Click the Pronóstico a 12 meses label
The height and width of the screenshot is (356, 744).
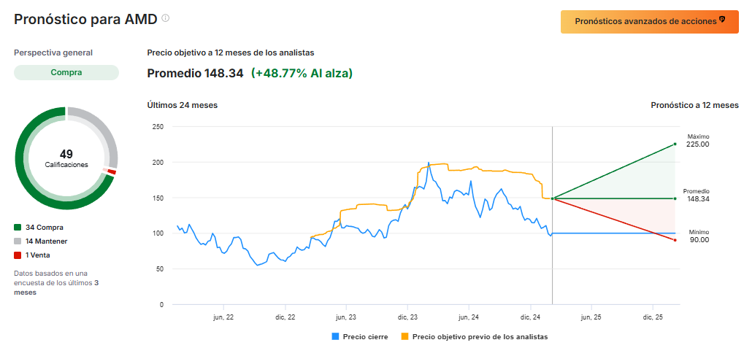[x=694, y=105]
